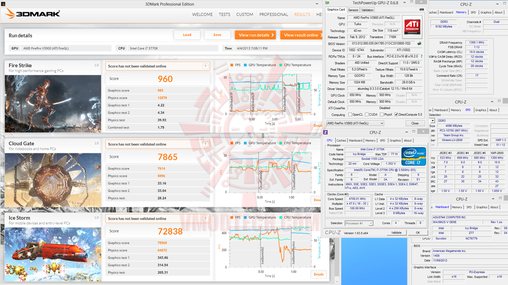Select the RESULTS tab in 3DMark
508x285 pixels.
302,15
